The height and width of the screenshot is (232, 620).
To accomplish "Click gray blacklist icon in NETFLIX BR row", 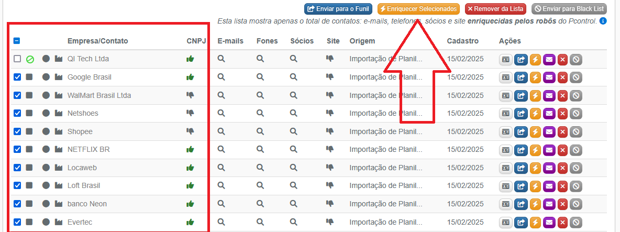I will click(576, 150).
